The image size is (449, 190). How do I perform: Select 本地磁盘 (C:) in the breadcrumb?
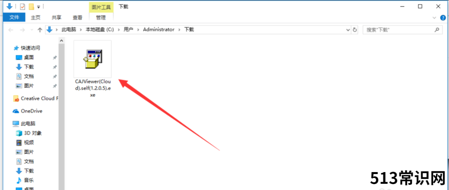100,29
